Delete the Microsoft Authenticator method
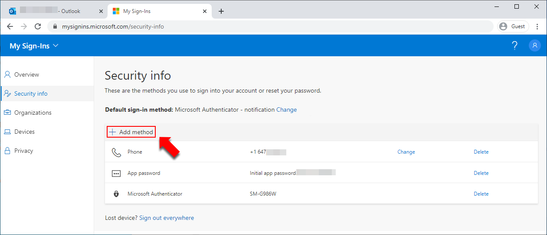Screen dimensions: 547x235 coord(481,194)
